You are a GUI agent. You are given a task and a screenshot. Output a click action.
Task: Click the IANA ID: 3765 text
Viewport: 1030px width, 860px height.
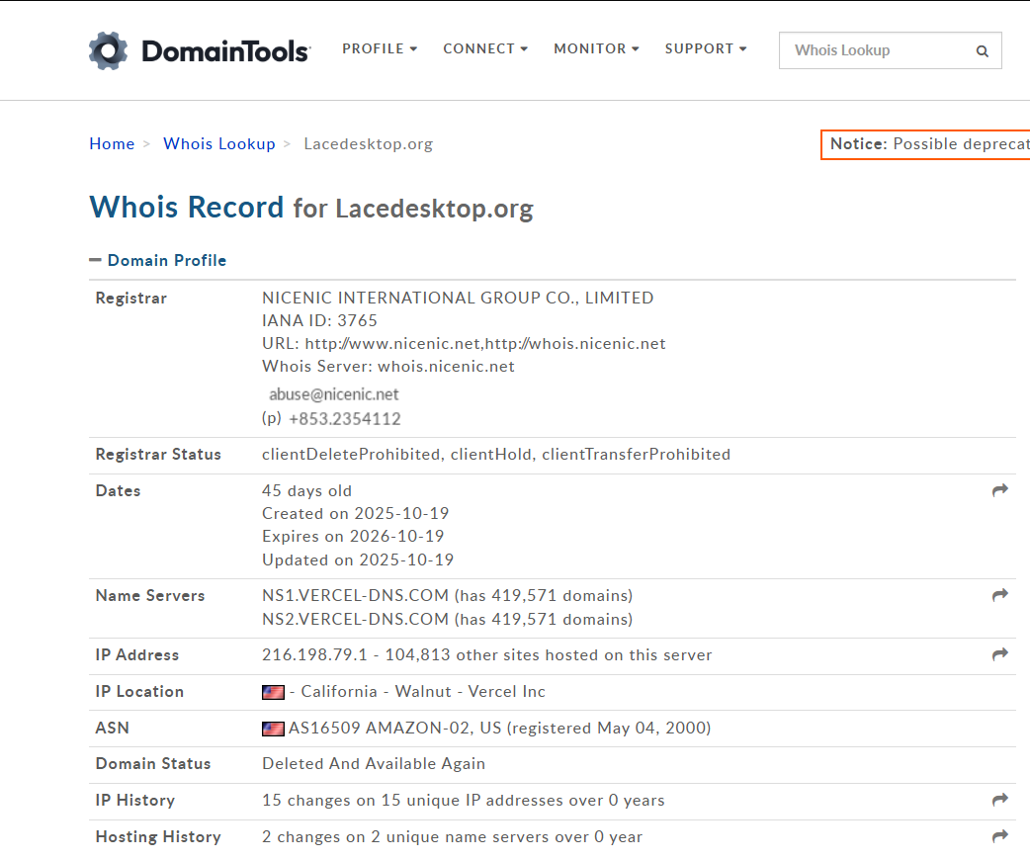(x=320, y=320)
